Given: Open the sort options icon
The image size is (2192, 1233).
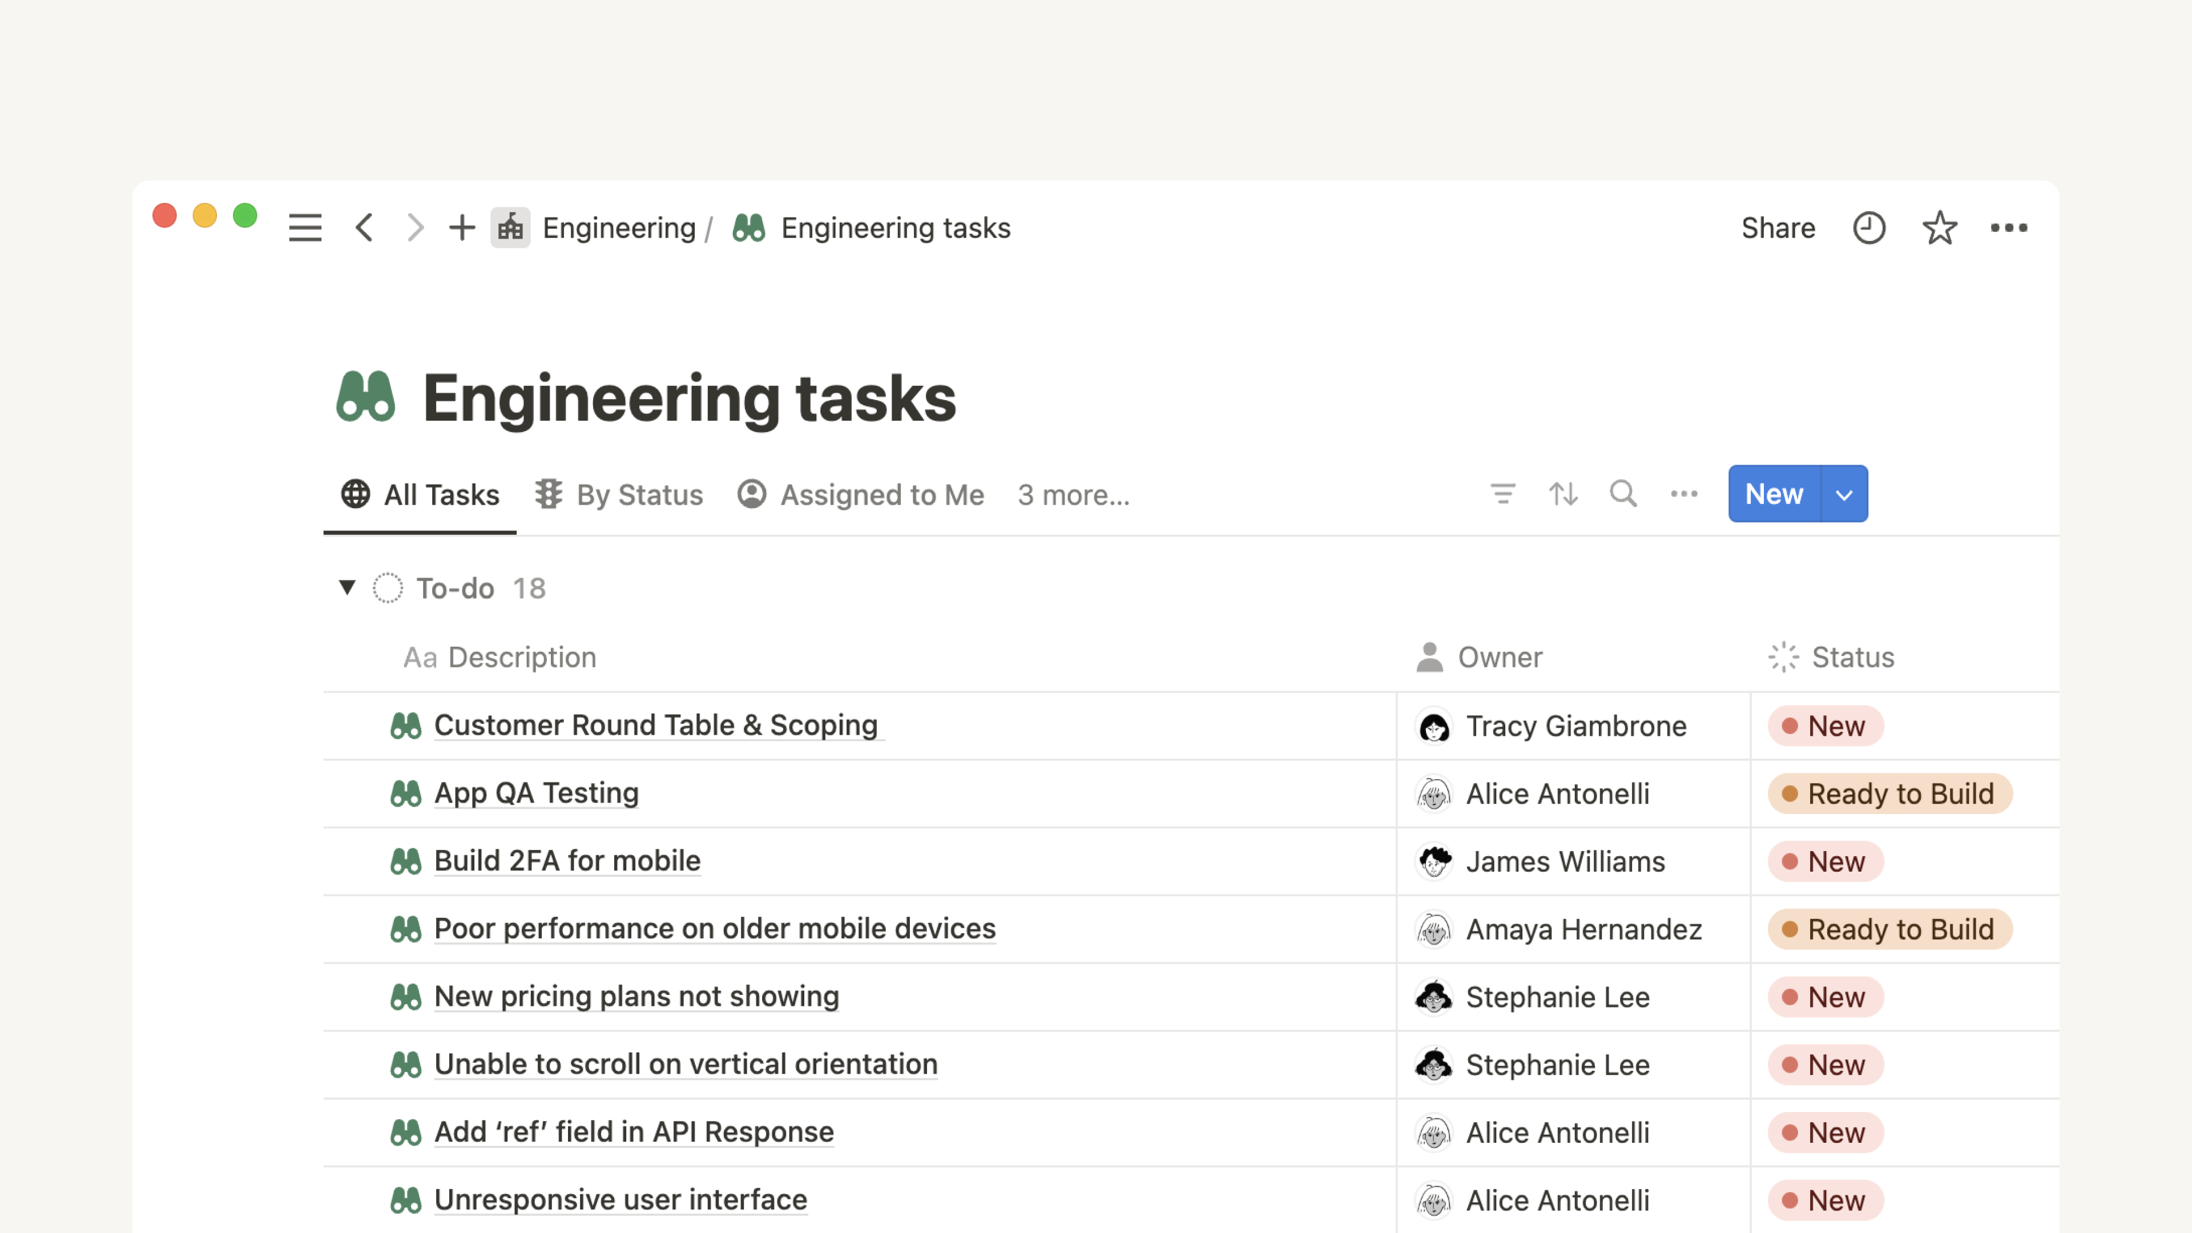Looking at the screenshot, I should [x=1563, y=494].
